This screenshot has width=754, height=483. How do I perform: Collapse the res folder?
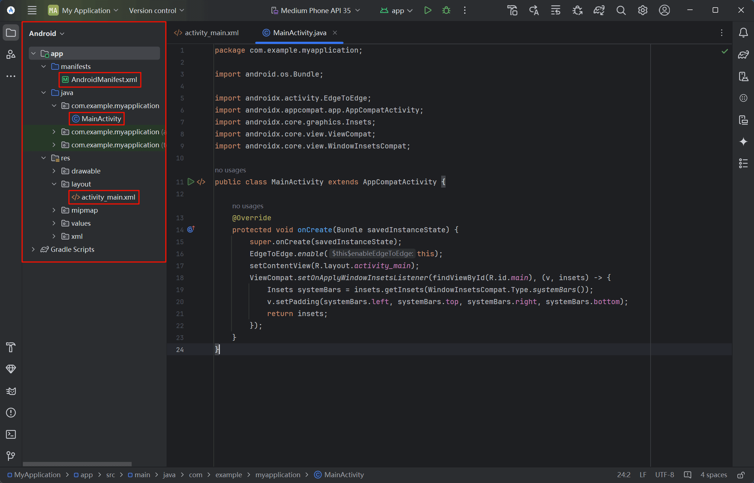[44, 158]
